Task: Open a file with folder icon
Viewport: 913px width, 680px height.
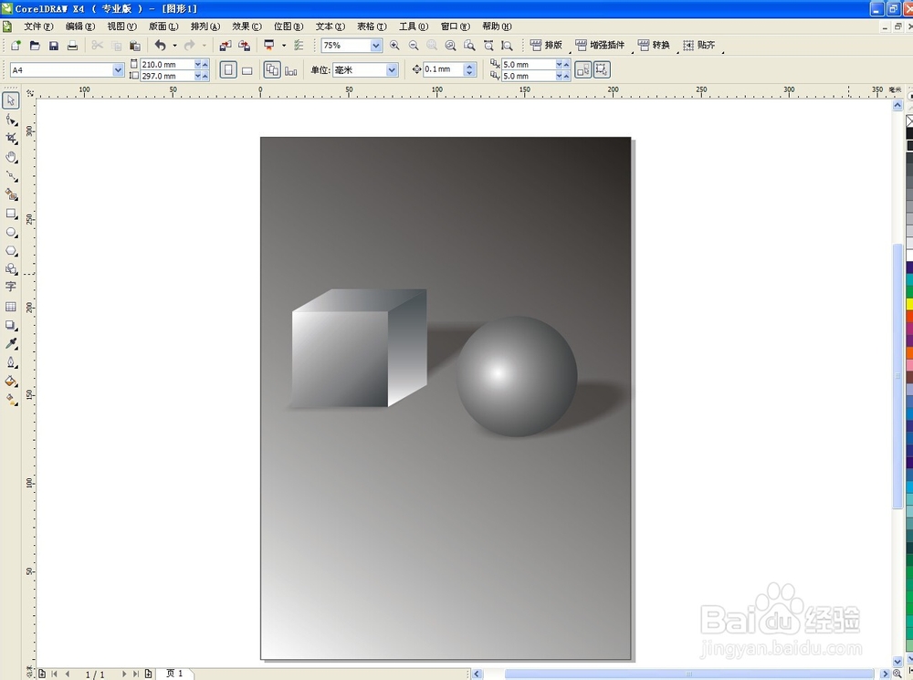Action: click(35, 45)
